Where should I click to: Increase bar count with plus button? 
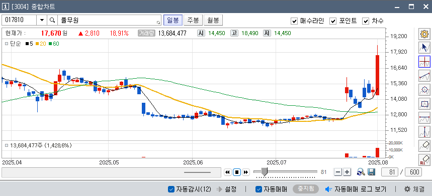[x=347, y=172]
